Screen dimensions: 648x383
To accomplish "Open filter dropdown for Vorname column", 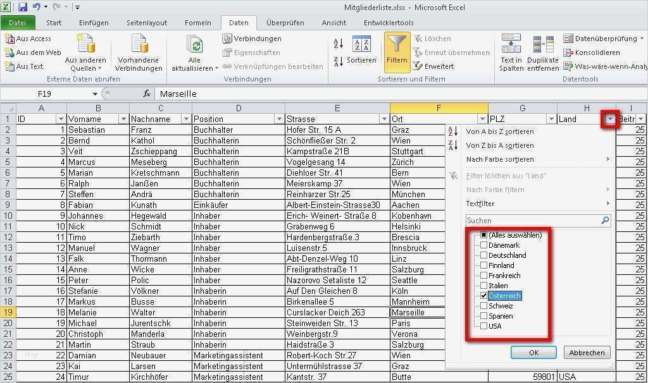I will (x=123, y=119).
